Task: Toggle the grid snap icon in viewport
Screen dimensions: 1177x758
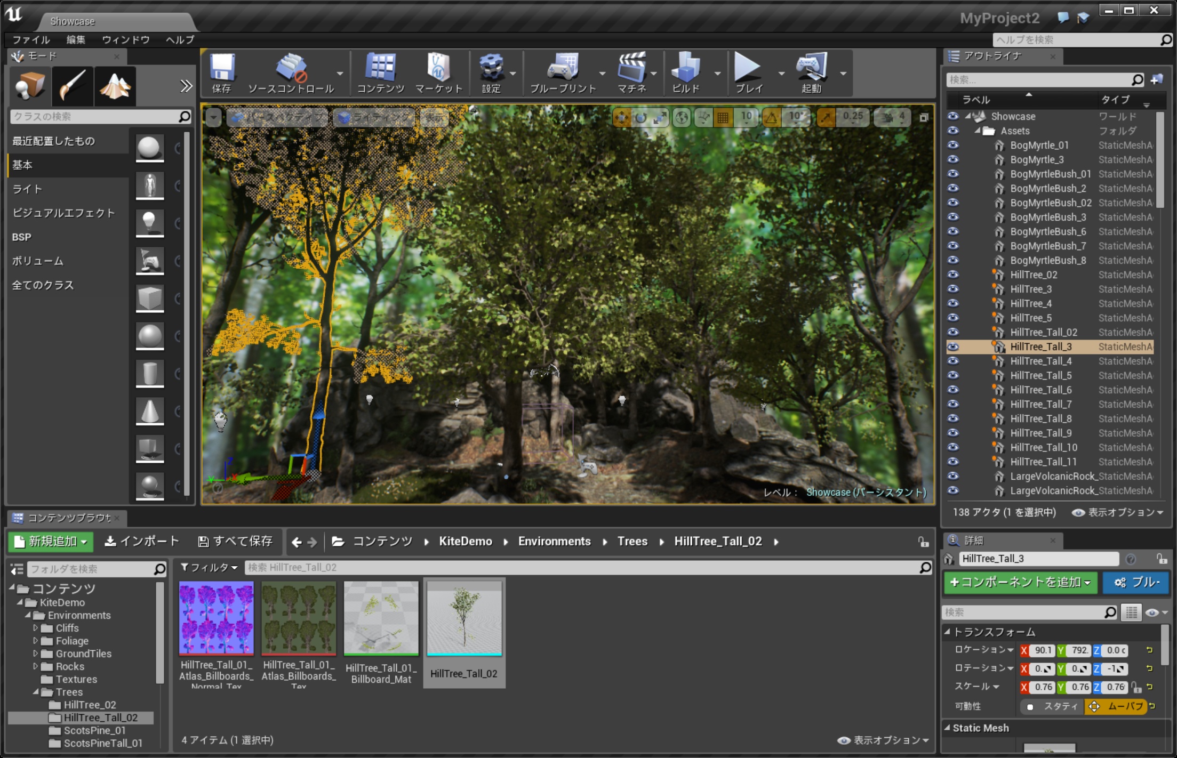Action: (x=723, y=117)
